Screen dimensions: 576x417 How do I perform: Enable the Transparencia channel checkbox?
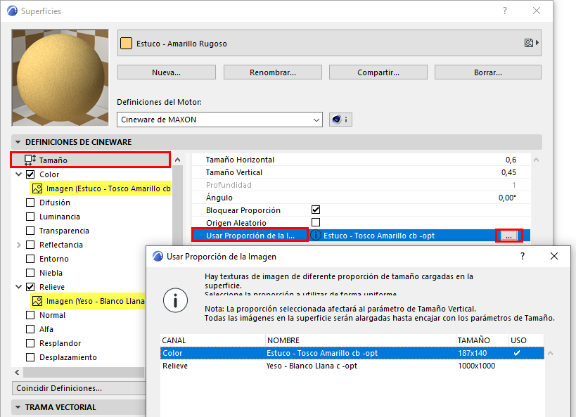pyautogui.click(x=30, y=231)
